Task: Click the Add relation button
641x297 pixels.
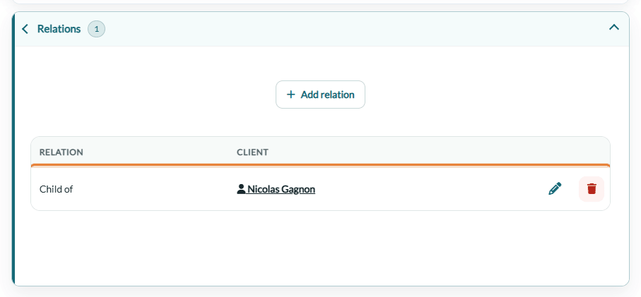Action: 320,95
